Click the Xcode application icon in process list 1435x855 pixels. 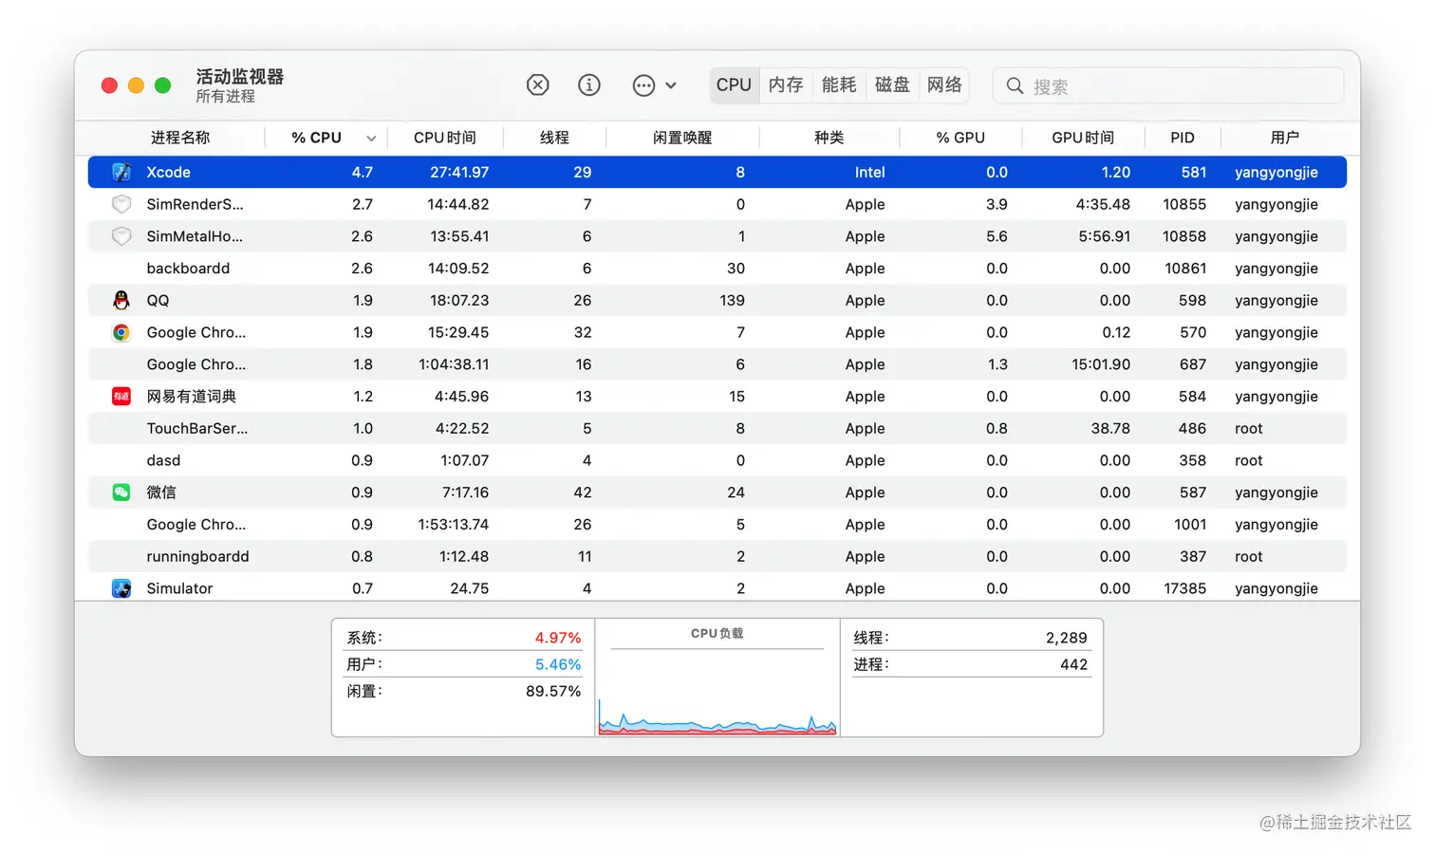(x=121, y=172)
